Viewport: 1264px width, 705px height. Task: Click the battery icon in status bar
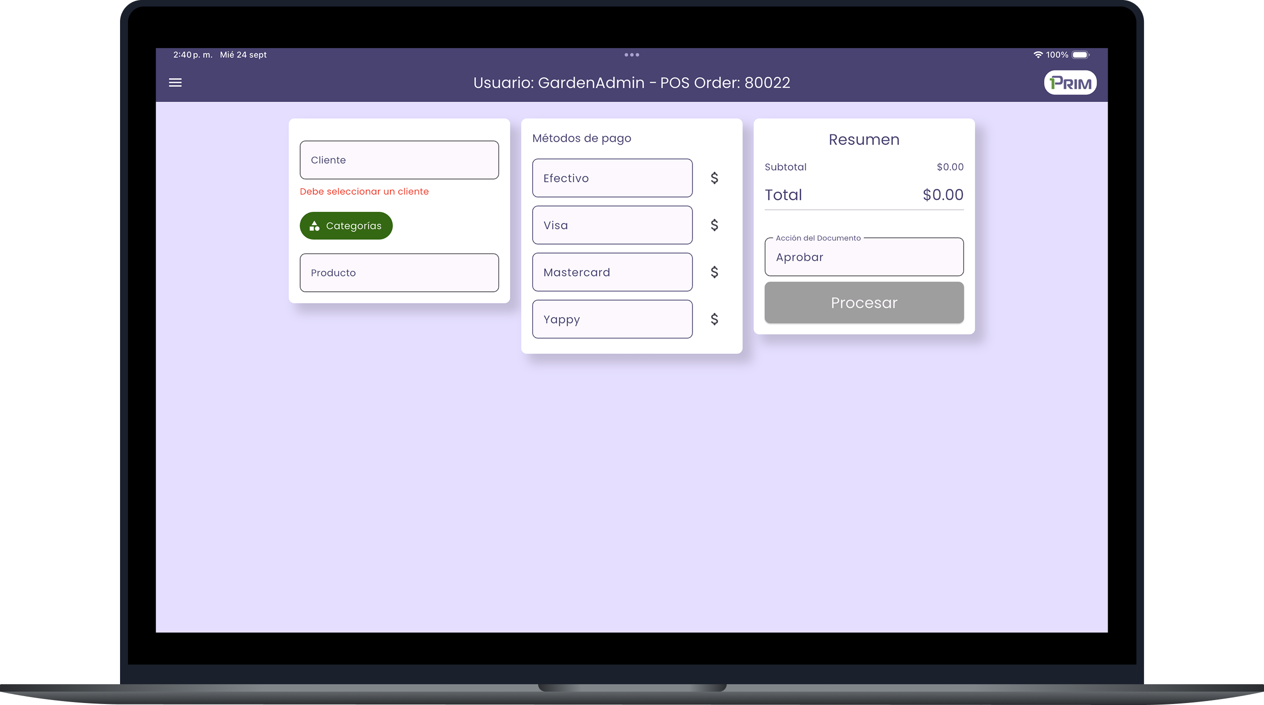coord(1080,55)
